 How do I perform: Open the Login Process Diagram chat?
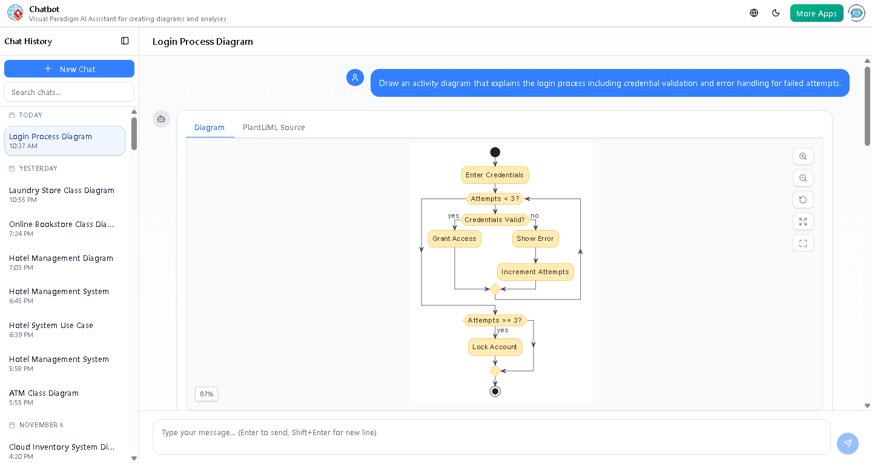coord(64,140)
